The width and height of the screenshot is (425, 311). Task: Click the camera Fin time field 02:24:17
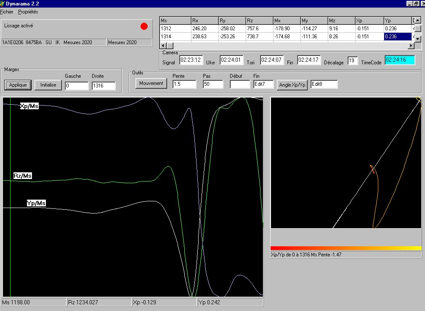(309, 60)
